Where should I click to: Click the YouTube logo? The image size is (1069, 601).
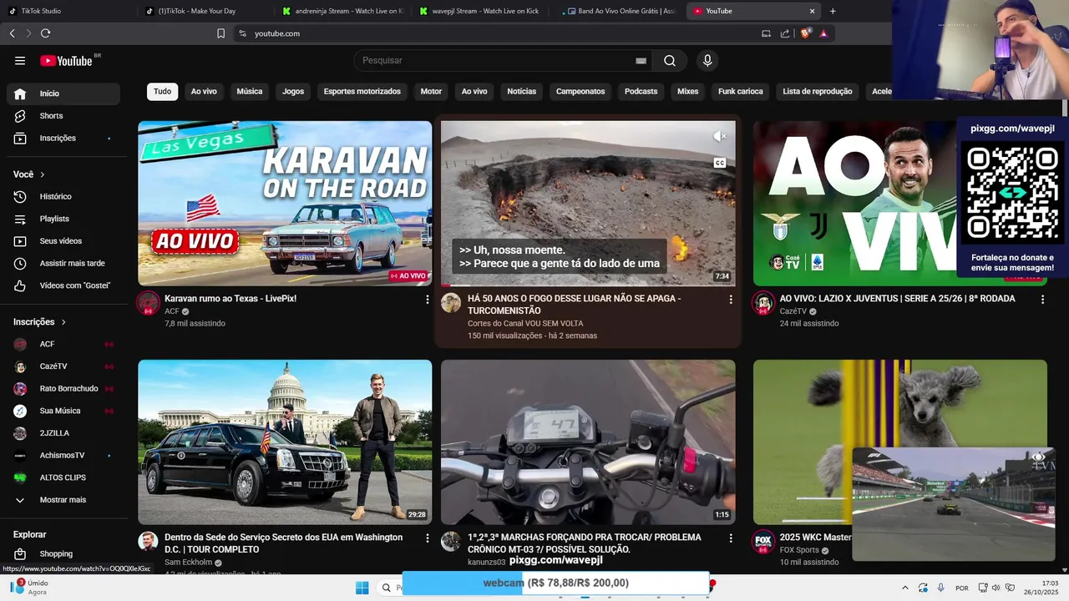coord(67,60)
